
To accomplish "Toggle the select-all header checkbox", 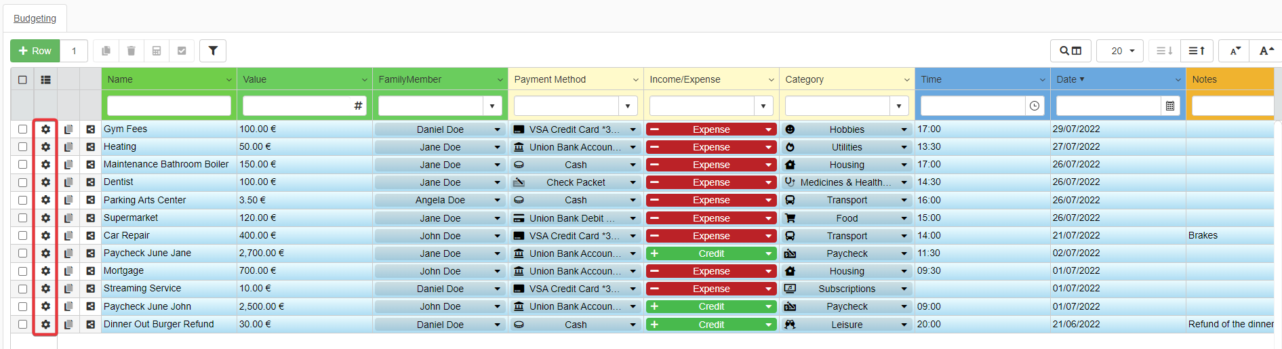I will tap(22, 79).
